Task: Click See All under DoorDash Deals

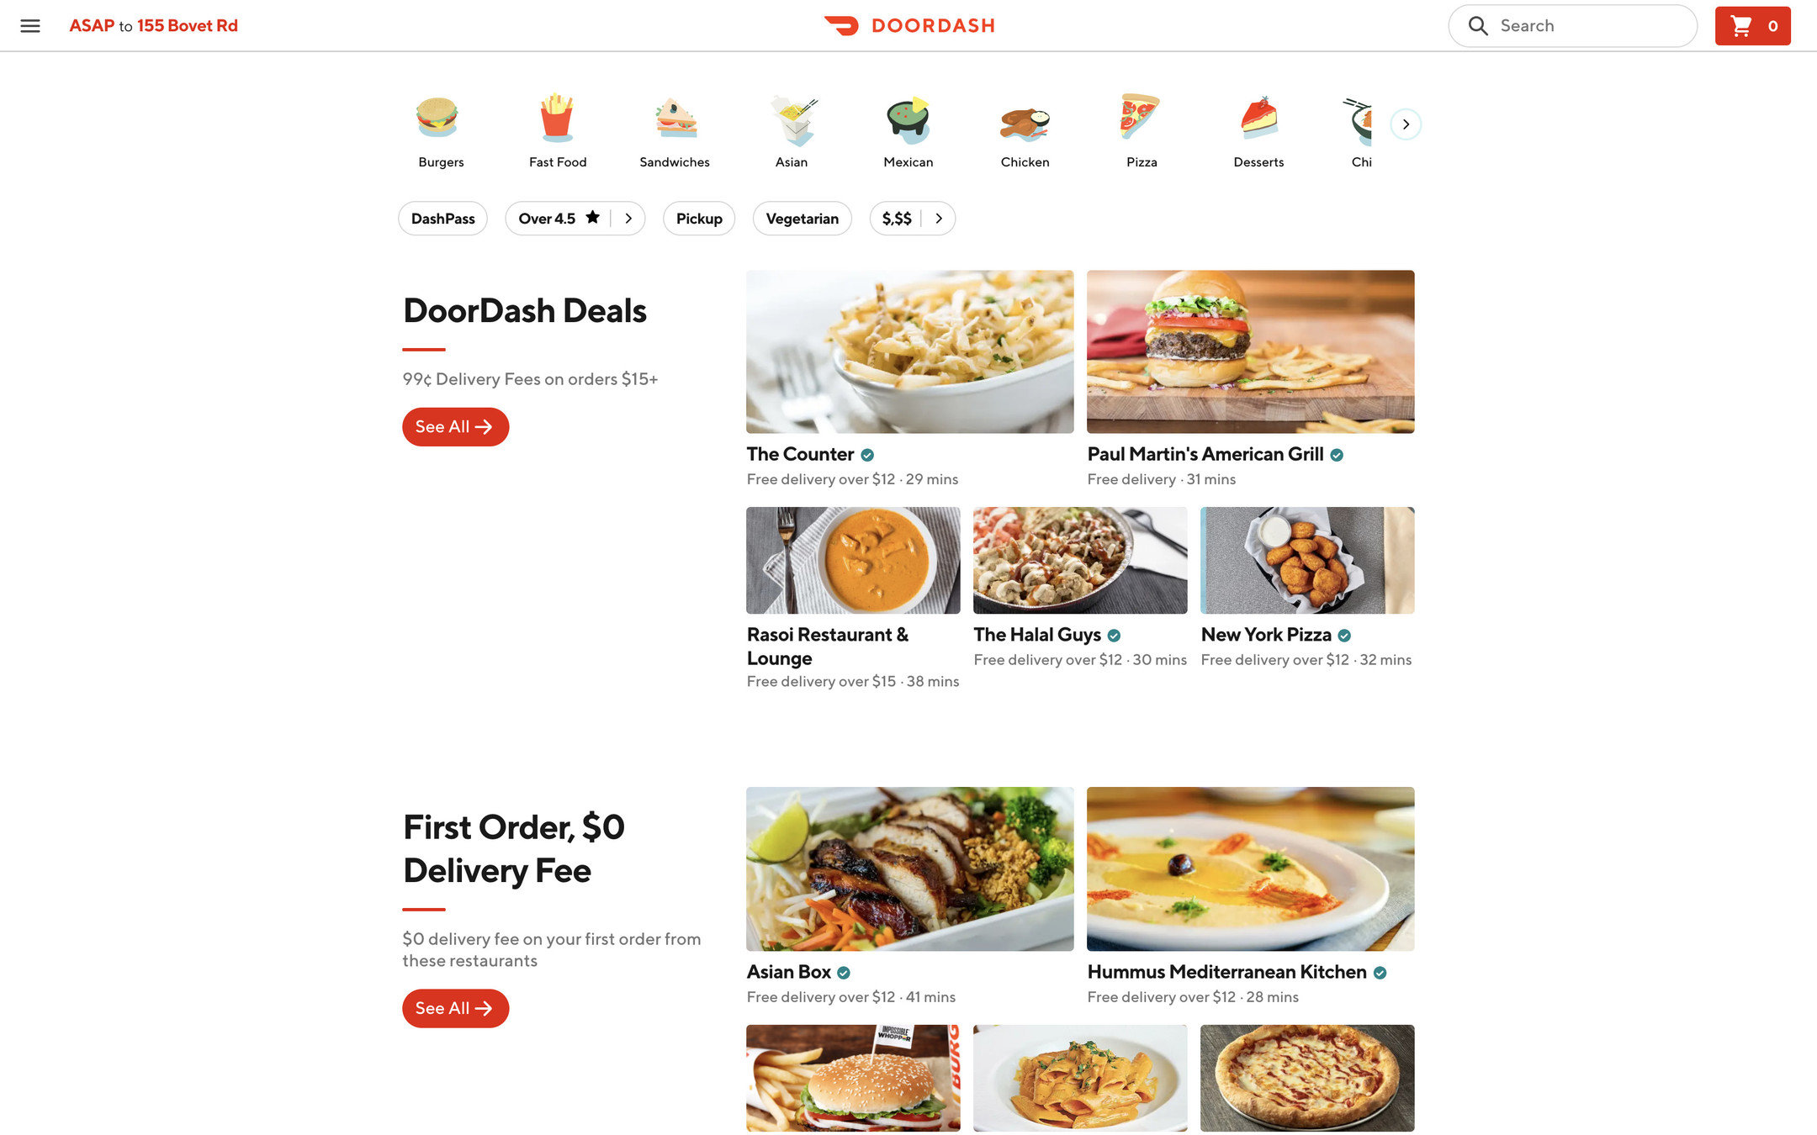Action: coord(455,427)
